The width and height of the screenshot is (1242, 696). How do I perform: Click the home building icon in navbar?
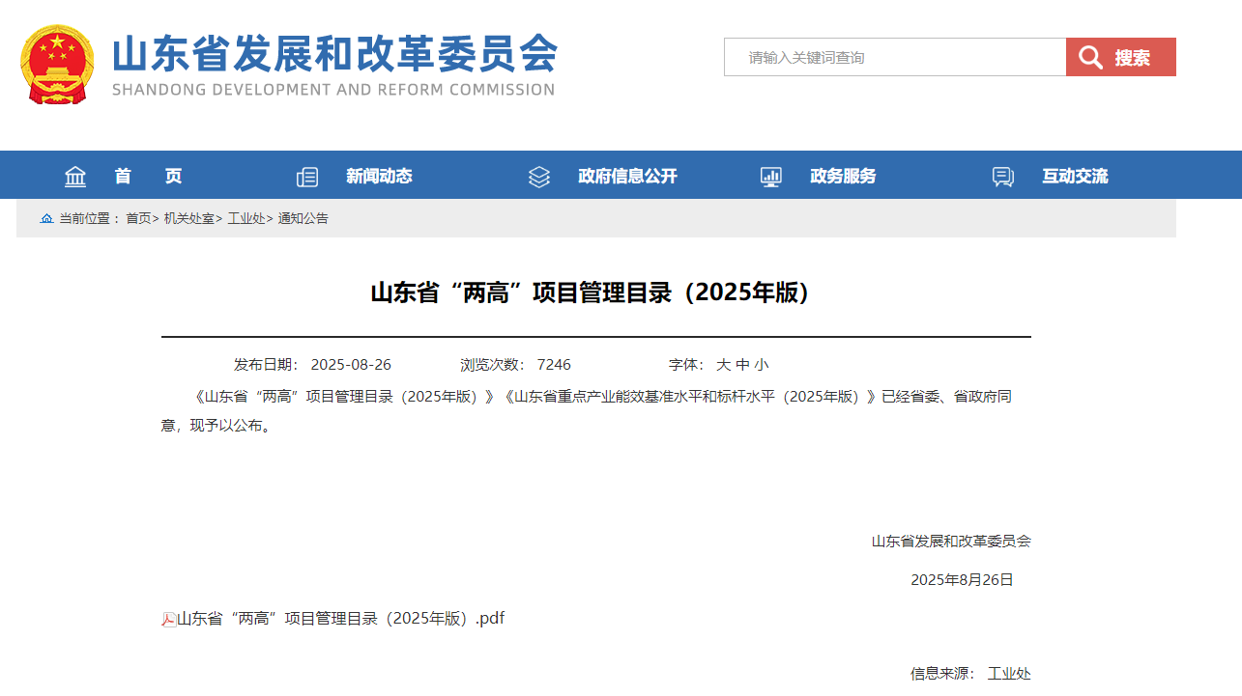coord(75,177)
